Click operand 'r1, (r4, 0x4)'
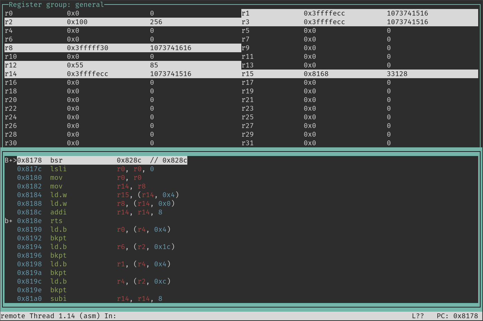Viewport: 483px width, 321px height. 144,264
